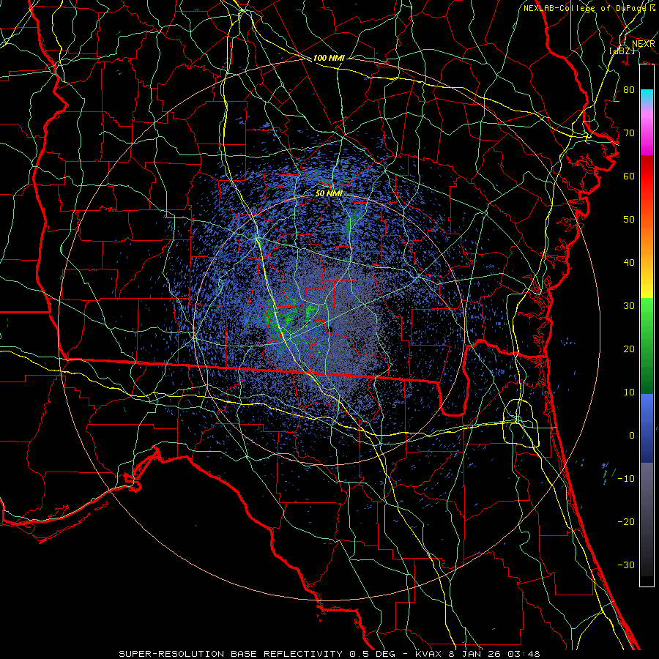Click the Super-Resolution Base Reflectivity KVAX caption
The image size is (659, 659).
tap(329, 654)
